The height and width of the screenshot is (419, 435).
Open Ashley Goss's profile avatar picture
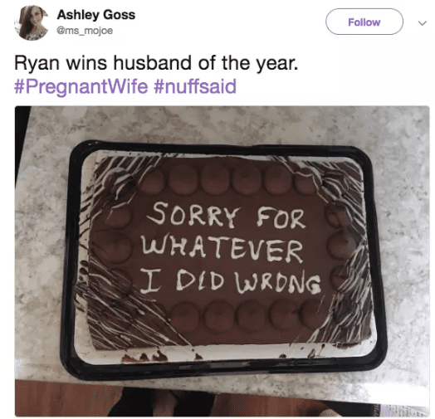point(32,22)
